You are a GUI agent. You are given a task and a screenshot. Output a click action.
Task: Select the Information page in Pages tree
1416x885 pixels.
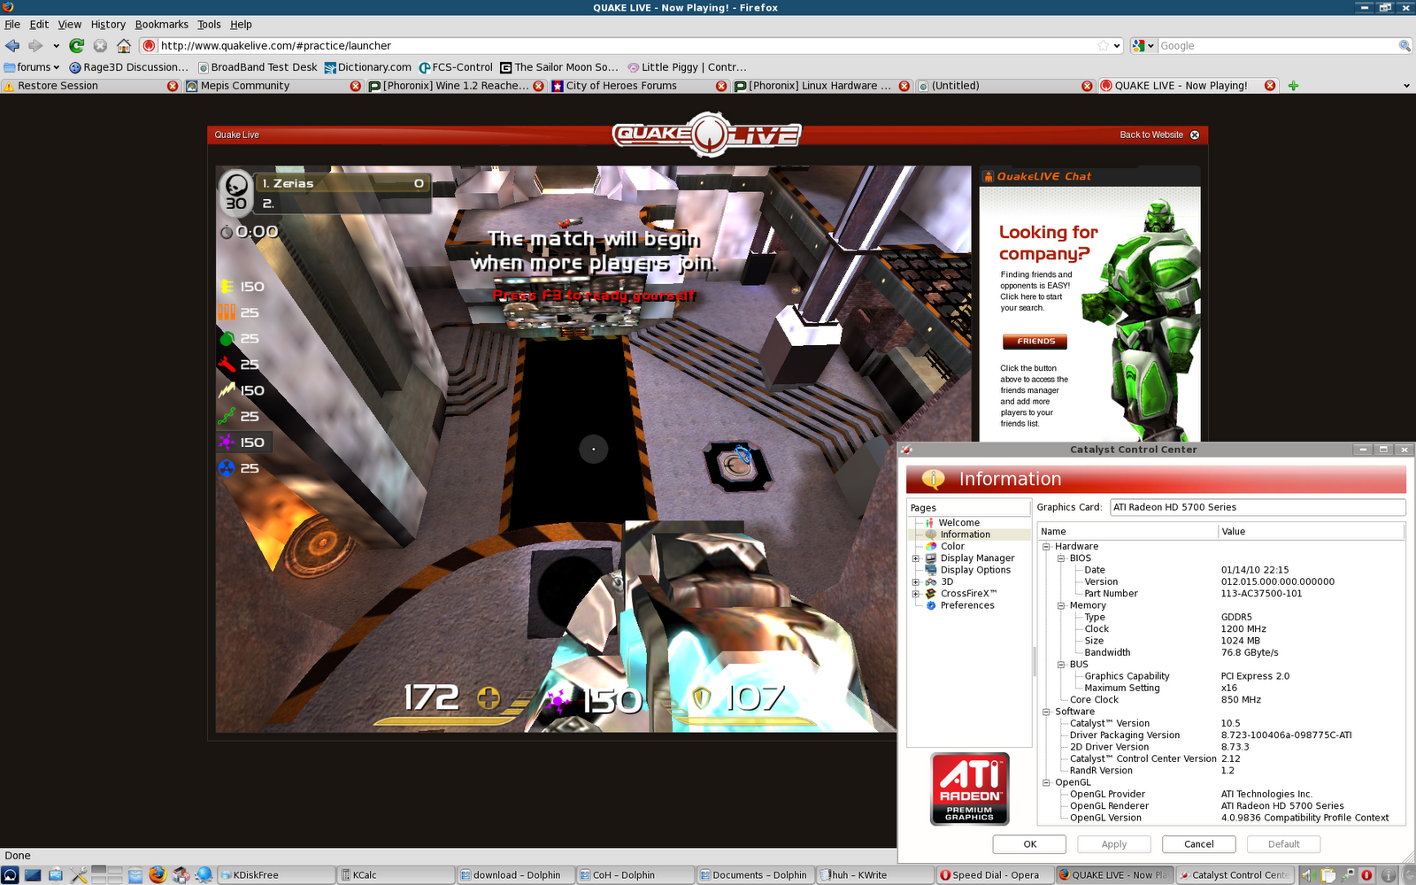click(965, 535)
